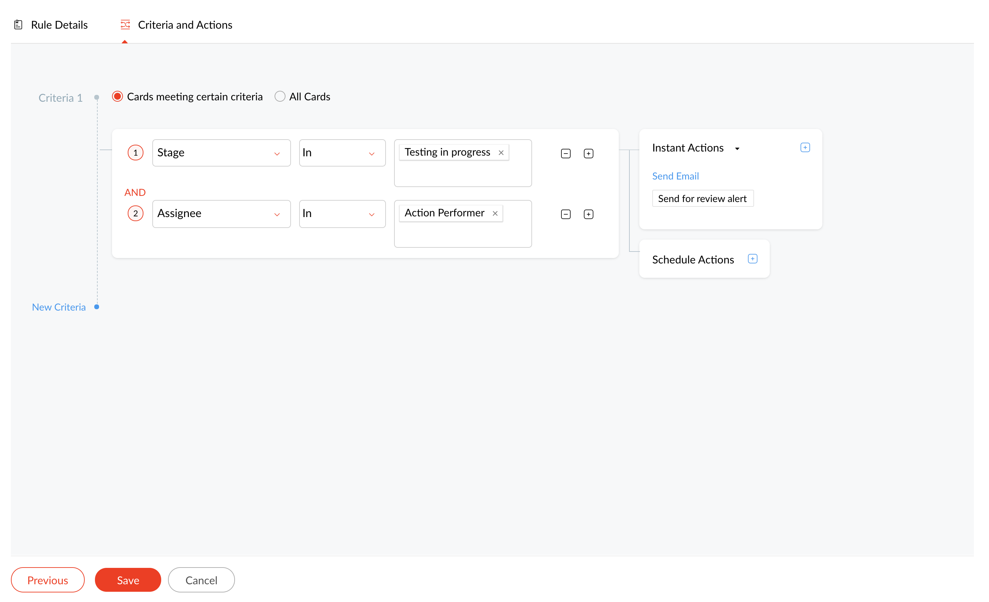Add a criteria row after the Stage row
The image size is (989, 602).
click(x=588, y=154)
